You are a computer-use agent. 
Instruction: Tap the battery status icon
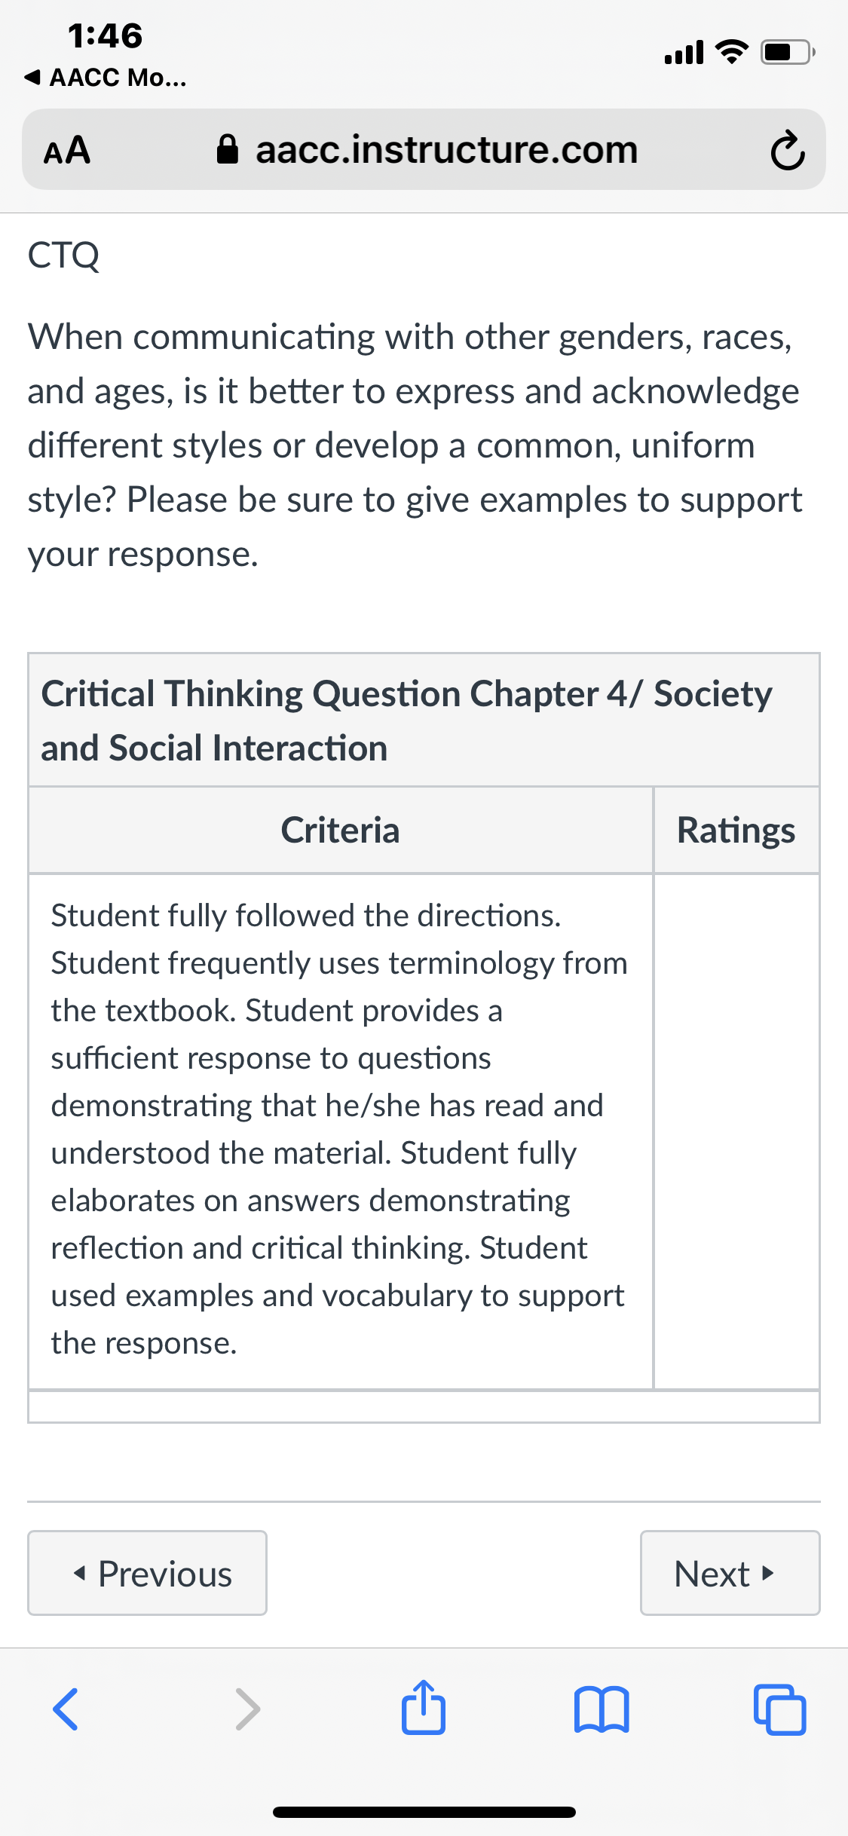tap(788, 52)
